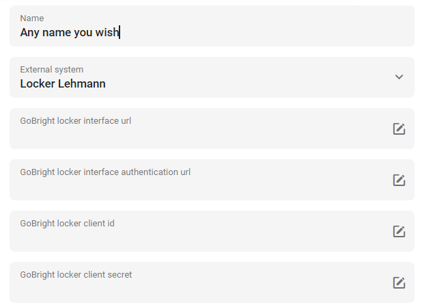The width and height of the screenshot is (422, 305).
Task: Click into the GoBright locker client secret field
Action: tap(212, 282)
